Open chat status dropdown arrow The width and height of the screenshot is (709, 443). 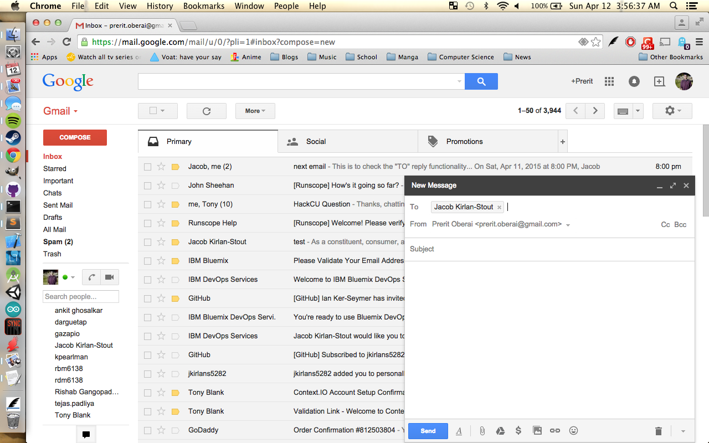pos(73,277)
